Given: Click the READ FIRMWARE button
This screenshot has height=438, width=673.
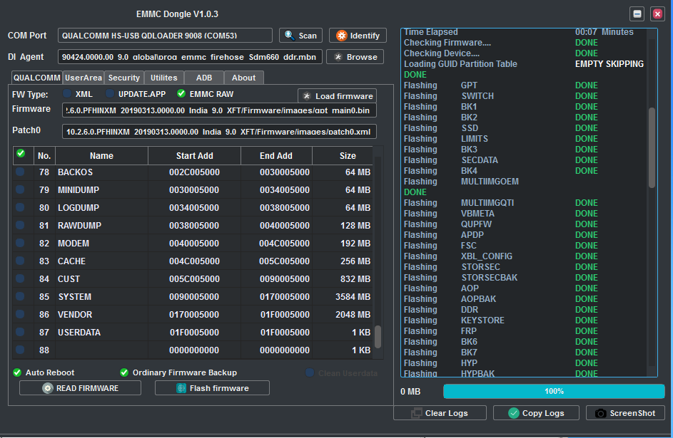Looking at the screenshot, I should (x=80, y=388).
